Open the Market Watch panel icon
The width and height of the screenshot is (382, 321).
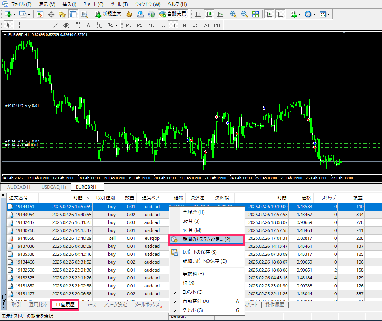click(40, 14)
